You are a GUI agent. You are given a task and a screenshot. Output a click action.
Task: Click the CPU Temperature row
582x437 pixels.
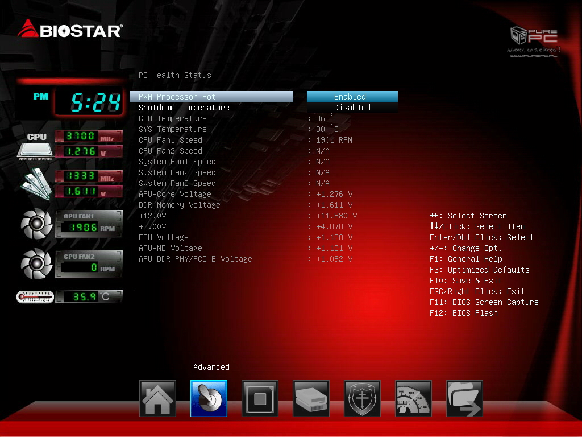(238, 118)
